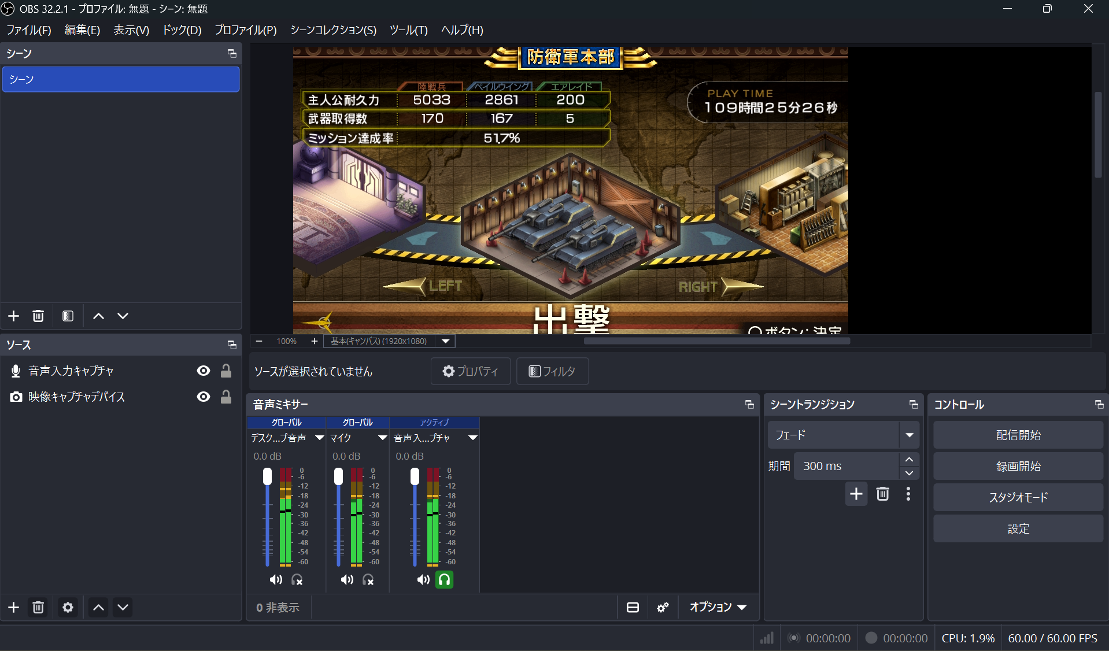
Task: Toggle monitoring for デスクトップ音声 channel
Action: [x=297, y=579]
